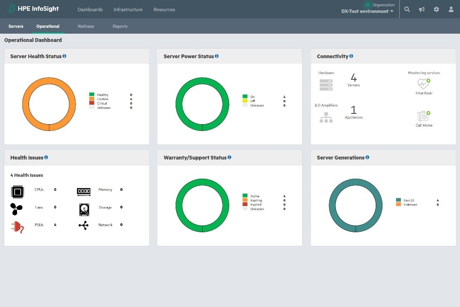Switch to the Wellness tab
Screen dimensions: 460x307
point(86,26)
